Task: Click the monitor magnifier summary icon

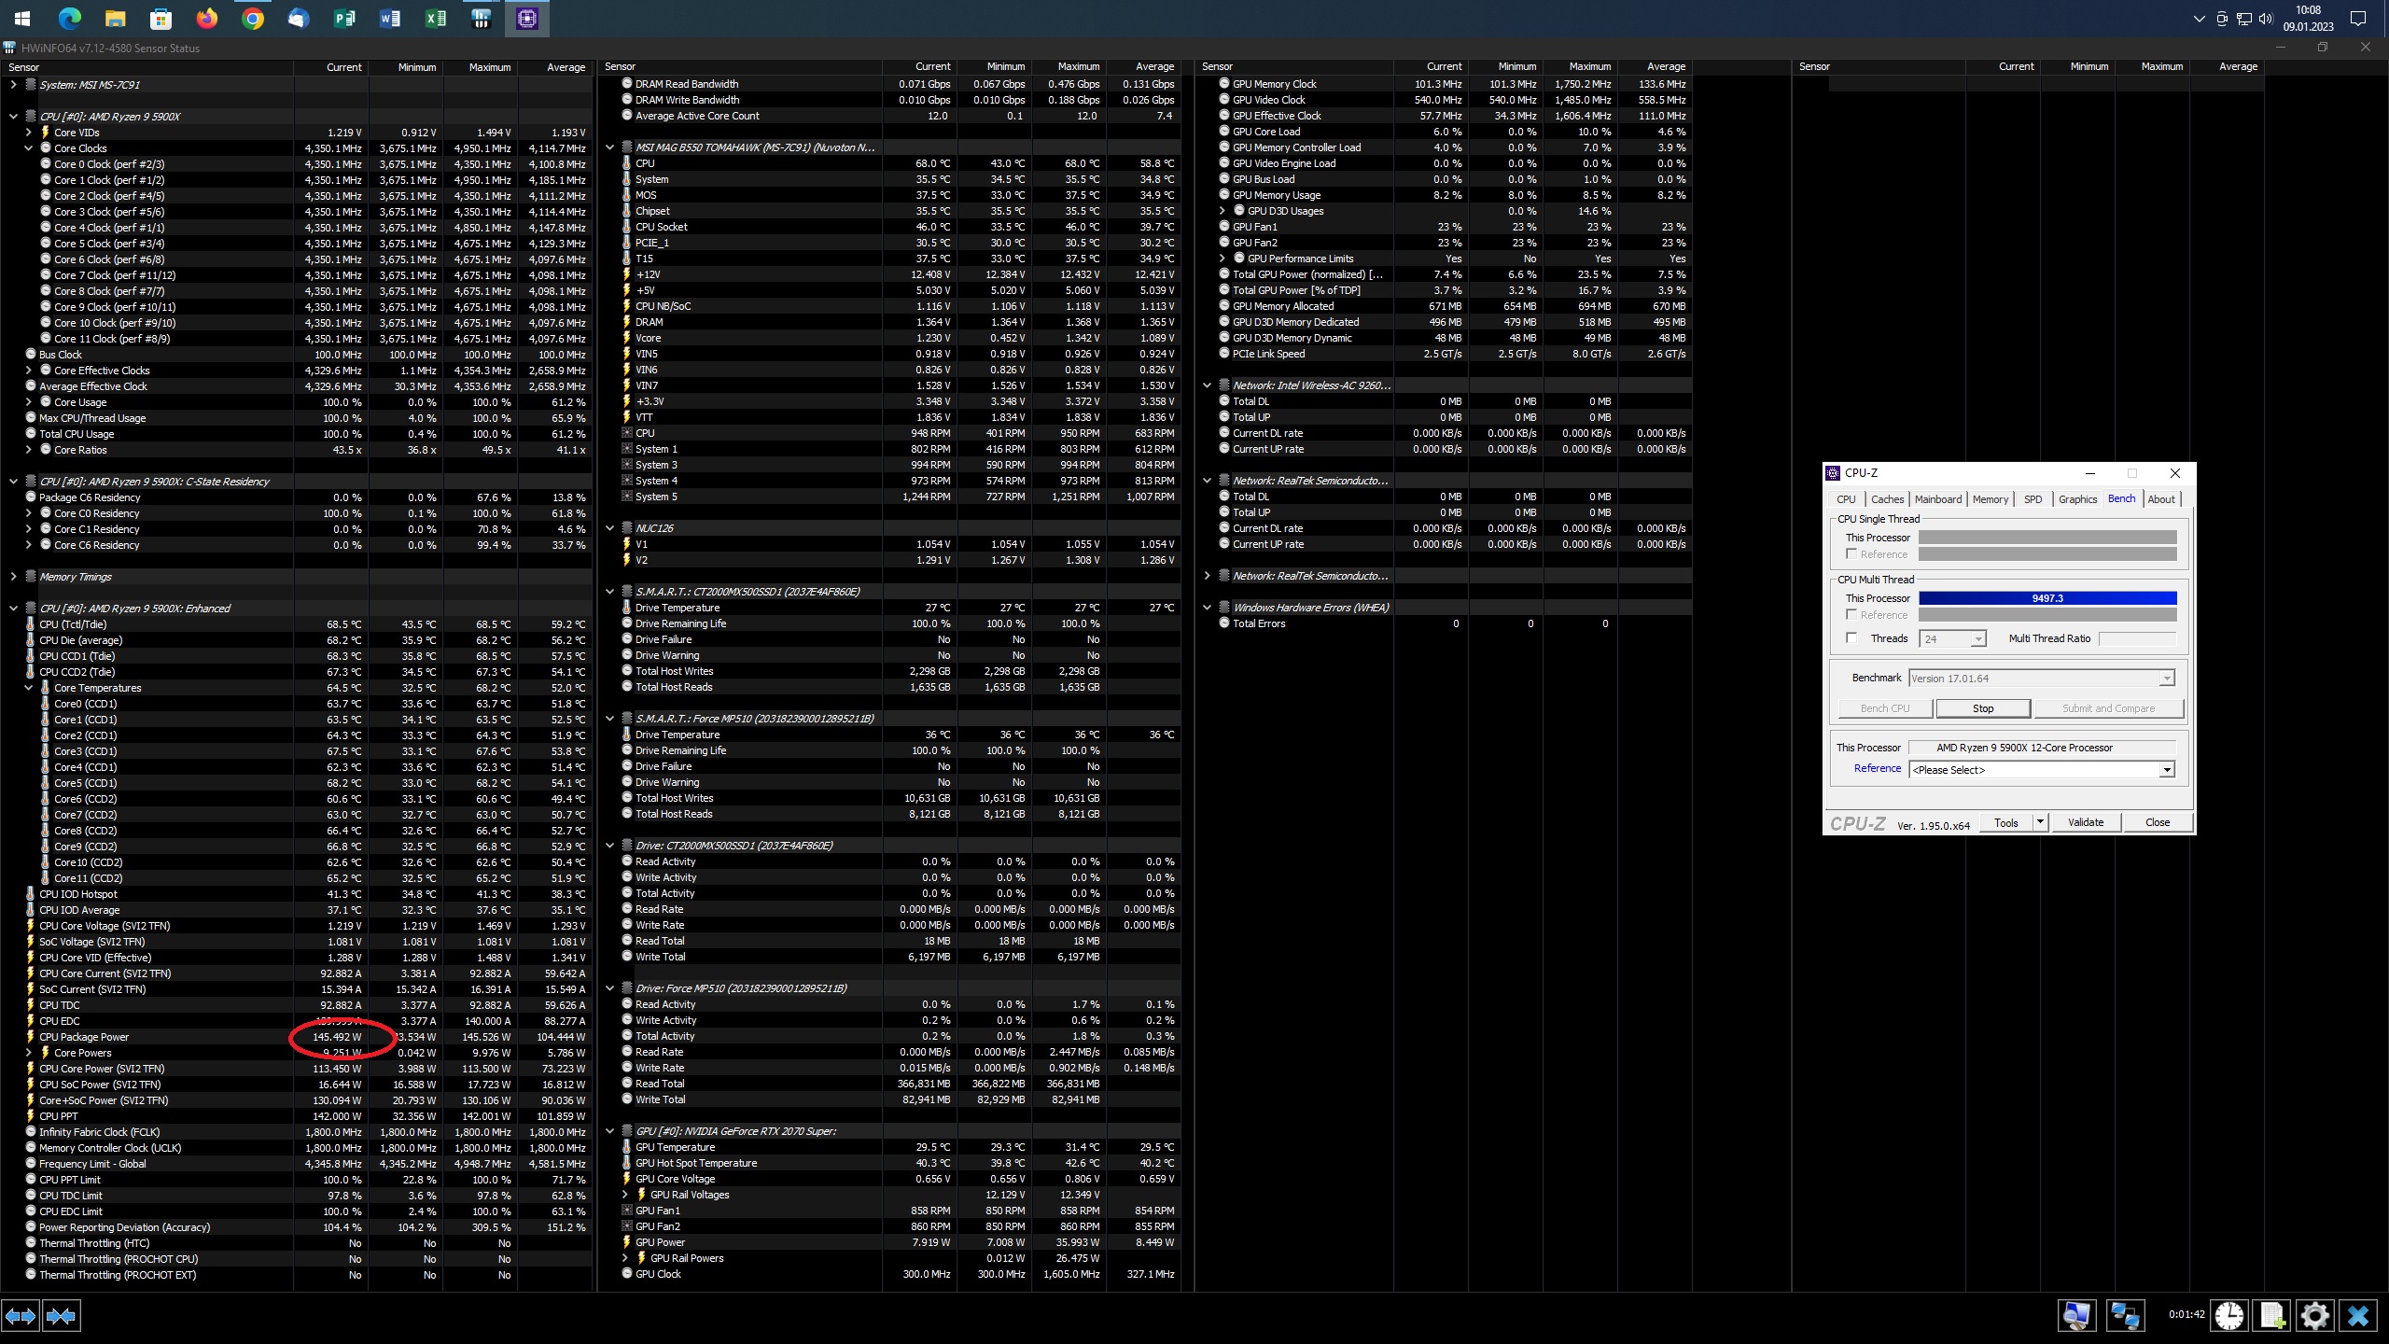Action: [2077, 1316]
